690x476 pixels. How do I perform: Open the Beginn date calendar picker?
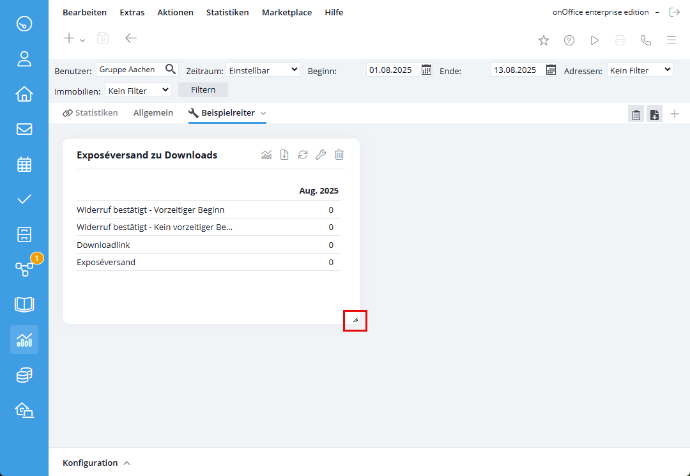[x=427, y=70]
